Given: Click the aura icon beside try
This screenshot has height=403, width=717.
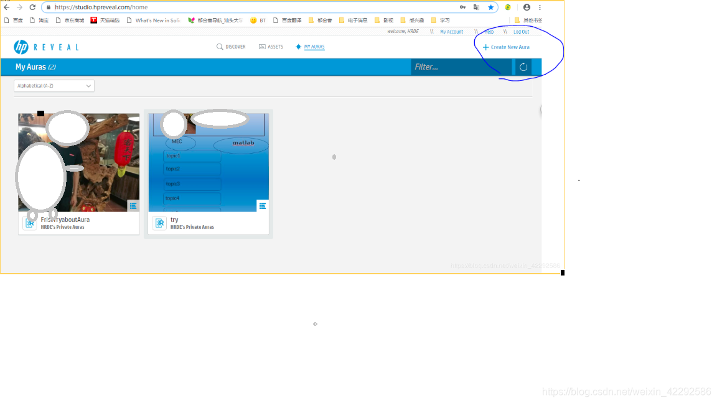Looking at the screenshot, I should 159,223.
